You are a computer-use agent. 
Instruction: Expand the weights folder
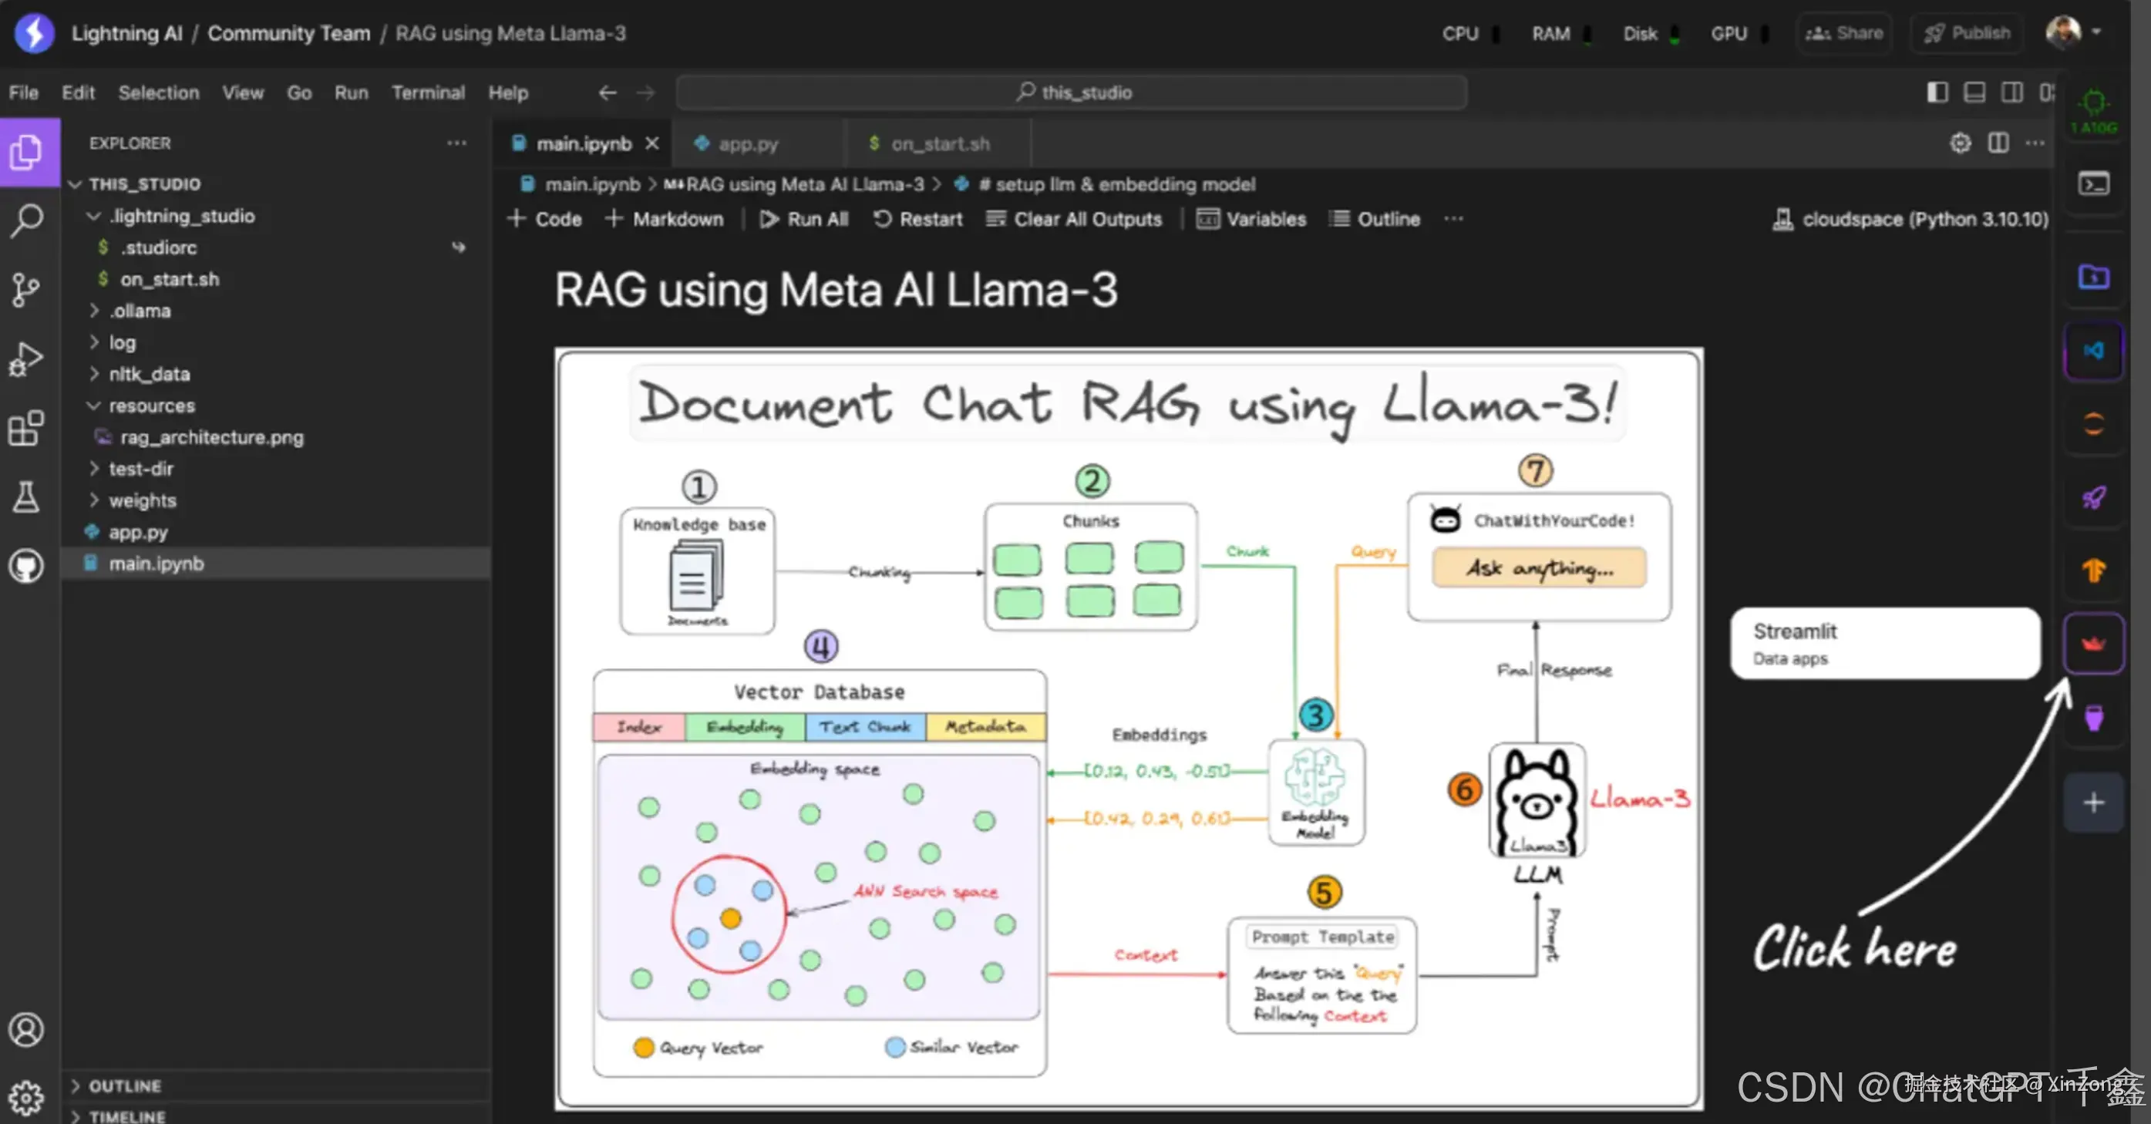click(x=93, y=501)
